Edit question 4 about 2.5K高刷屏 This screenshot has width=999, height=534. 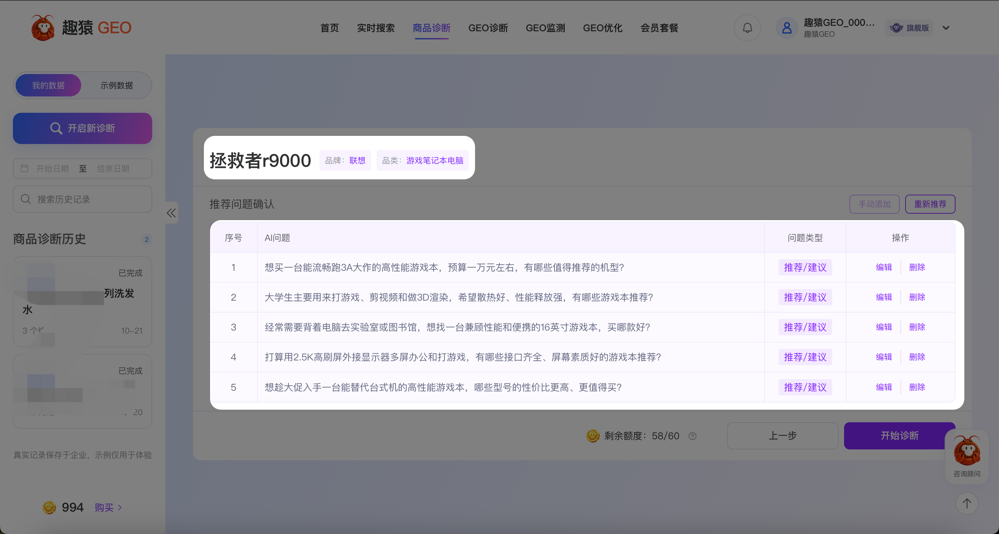pyautogui.click(x=884, y=357)
